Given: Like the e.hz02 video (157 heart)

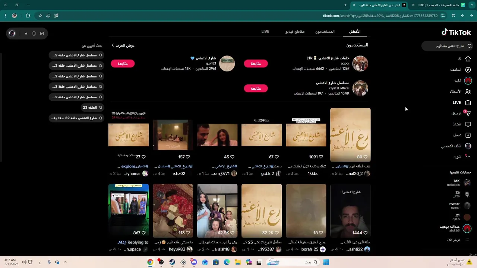Looking at the screenshot, I should [188, 157].
